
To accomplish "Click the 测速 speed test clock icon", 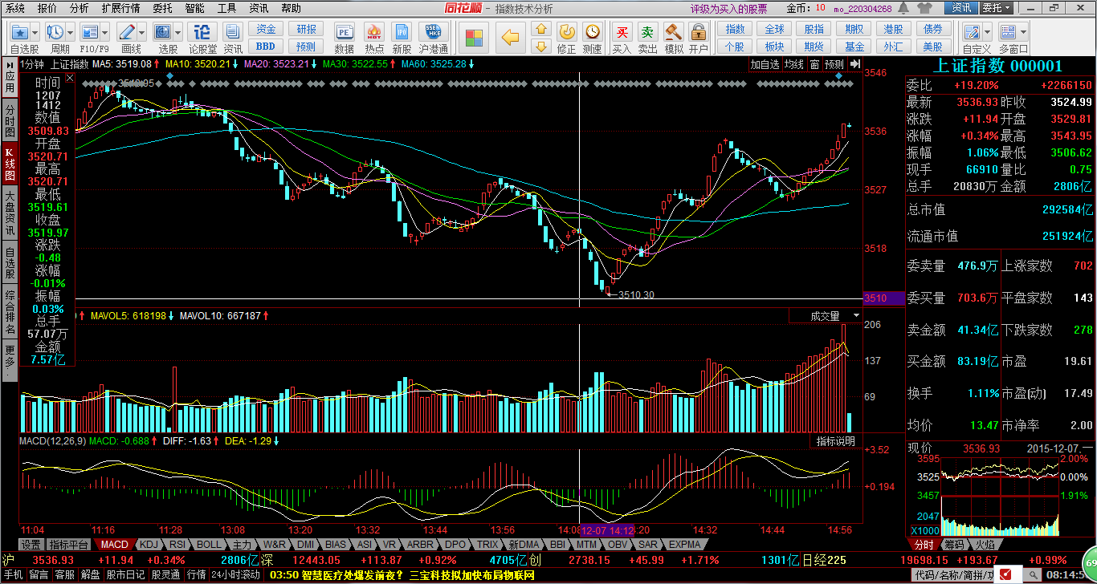I will pos(592,32).
